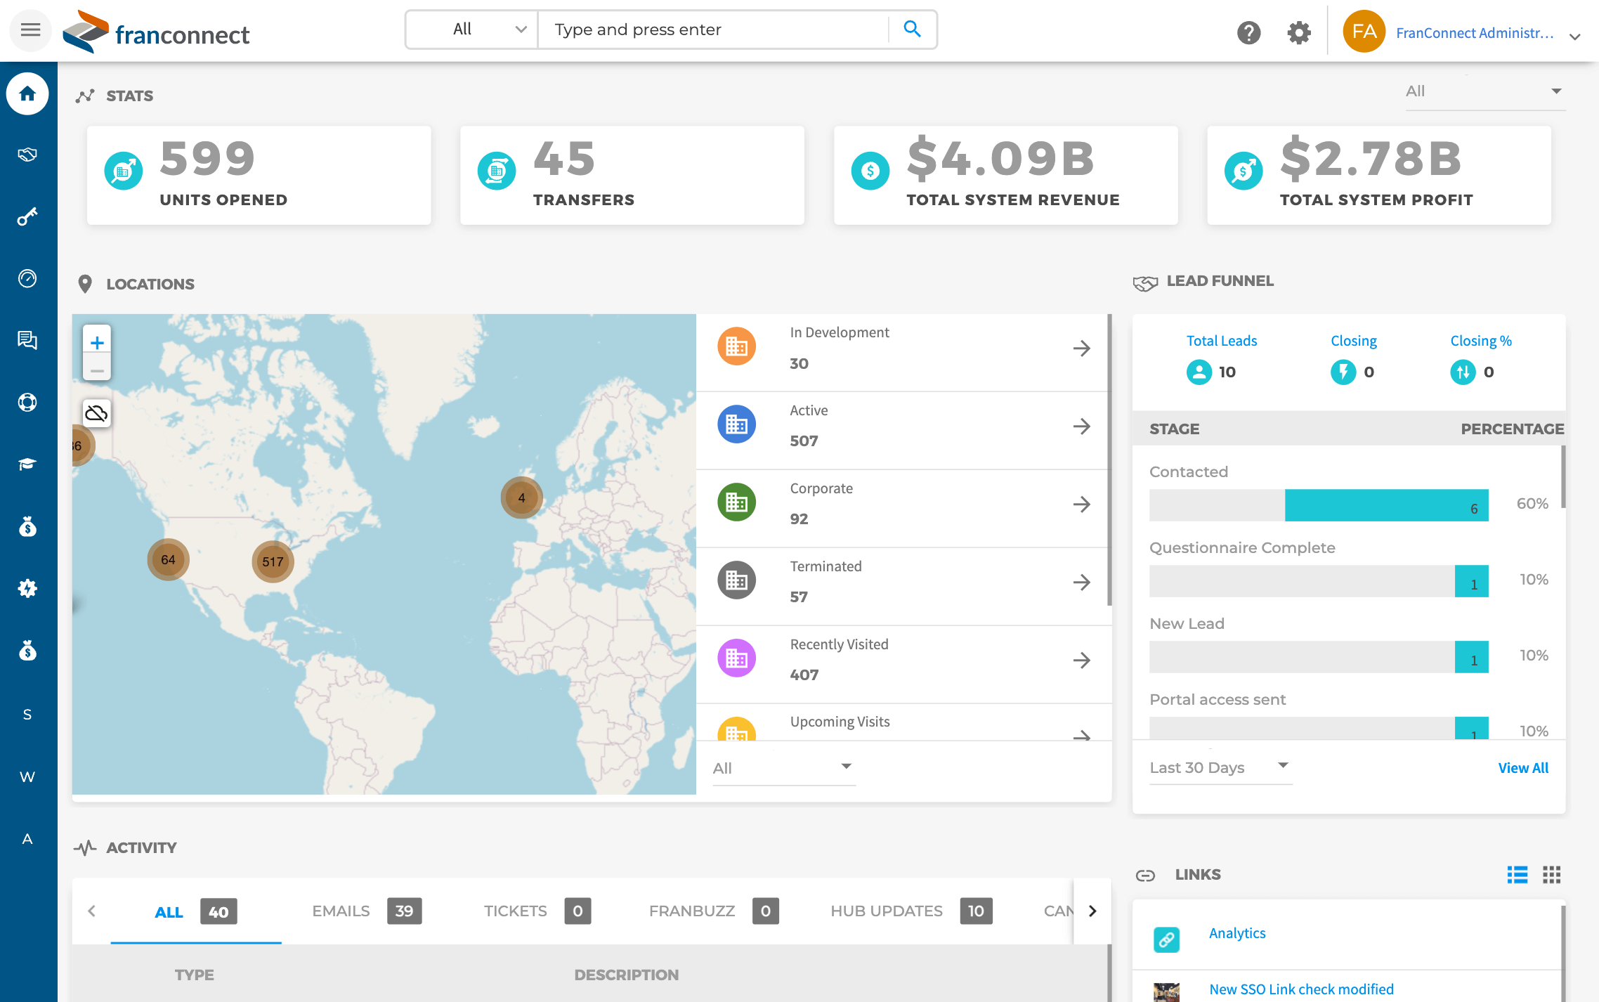
Task: Click the In Development orange building icon
Action: pyautogui.click(x=736, y=346)
